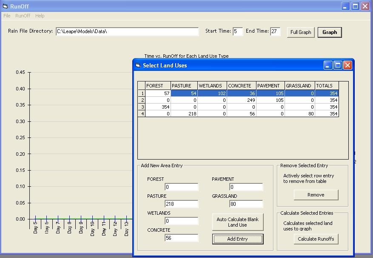Open the File menu
Image resolution: width=373 pixels, height=258 pixels.
point(6,15)
